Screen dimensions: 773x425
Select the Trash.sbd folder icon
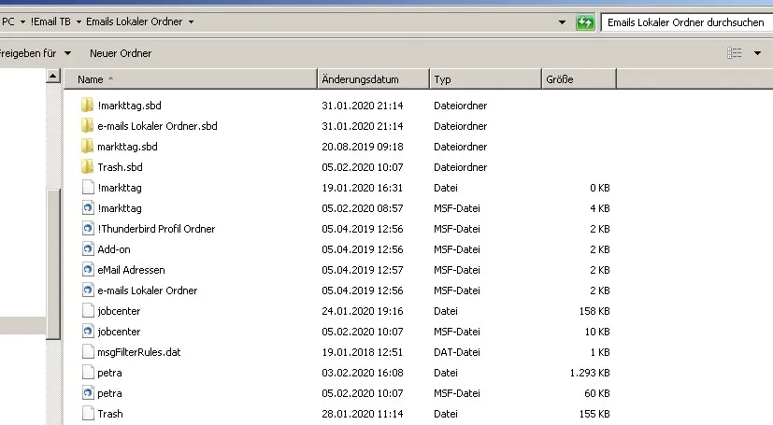87,166
